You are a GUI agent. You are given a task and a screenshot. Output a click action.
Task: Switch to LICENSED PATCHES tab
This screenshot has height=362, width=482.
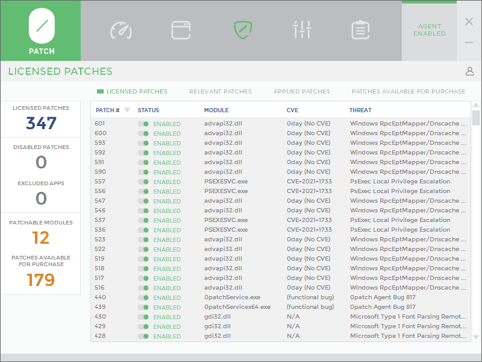pos(132,92)
